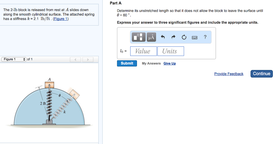Open the Provide Feedback link

click(229, 74)
